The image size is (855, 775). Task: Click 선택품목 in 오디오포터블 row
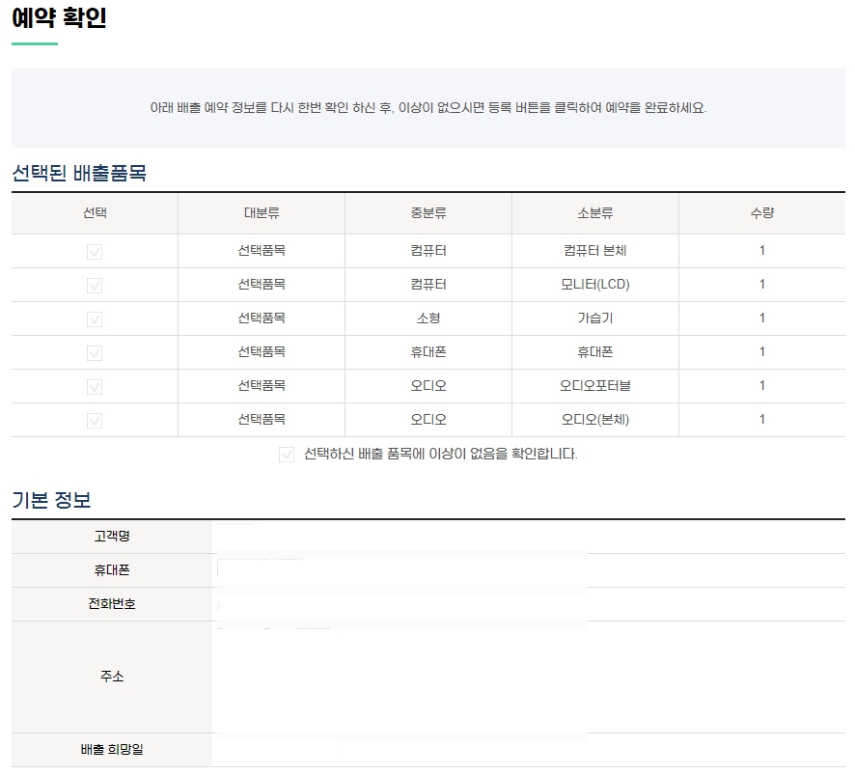click(262, 386)
